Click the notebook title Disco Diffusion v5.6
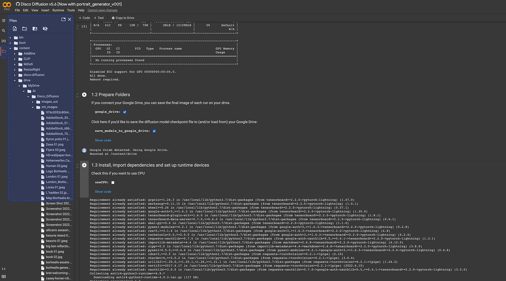This screenshot has width=506, height=281. coord(71,4)
